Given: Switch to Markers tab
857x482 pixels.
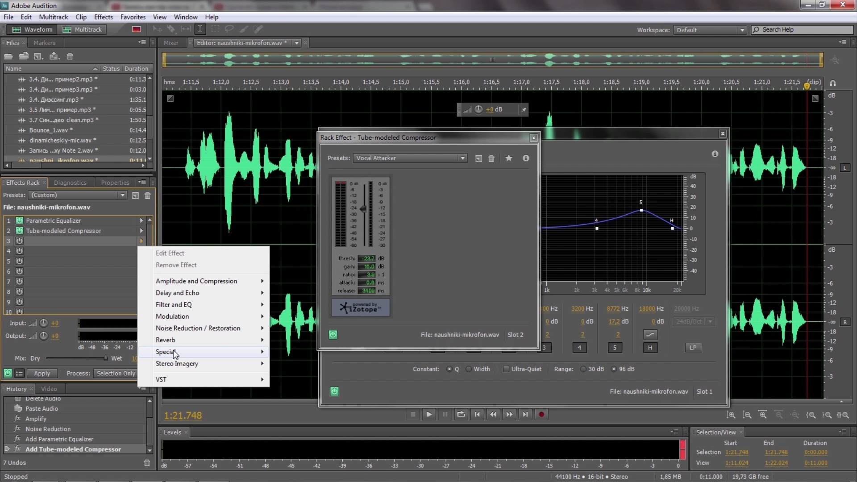Looking at the screenshot, I should 44,43.
